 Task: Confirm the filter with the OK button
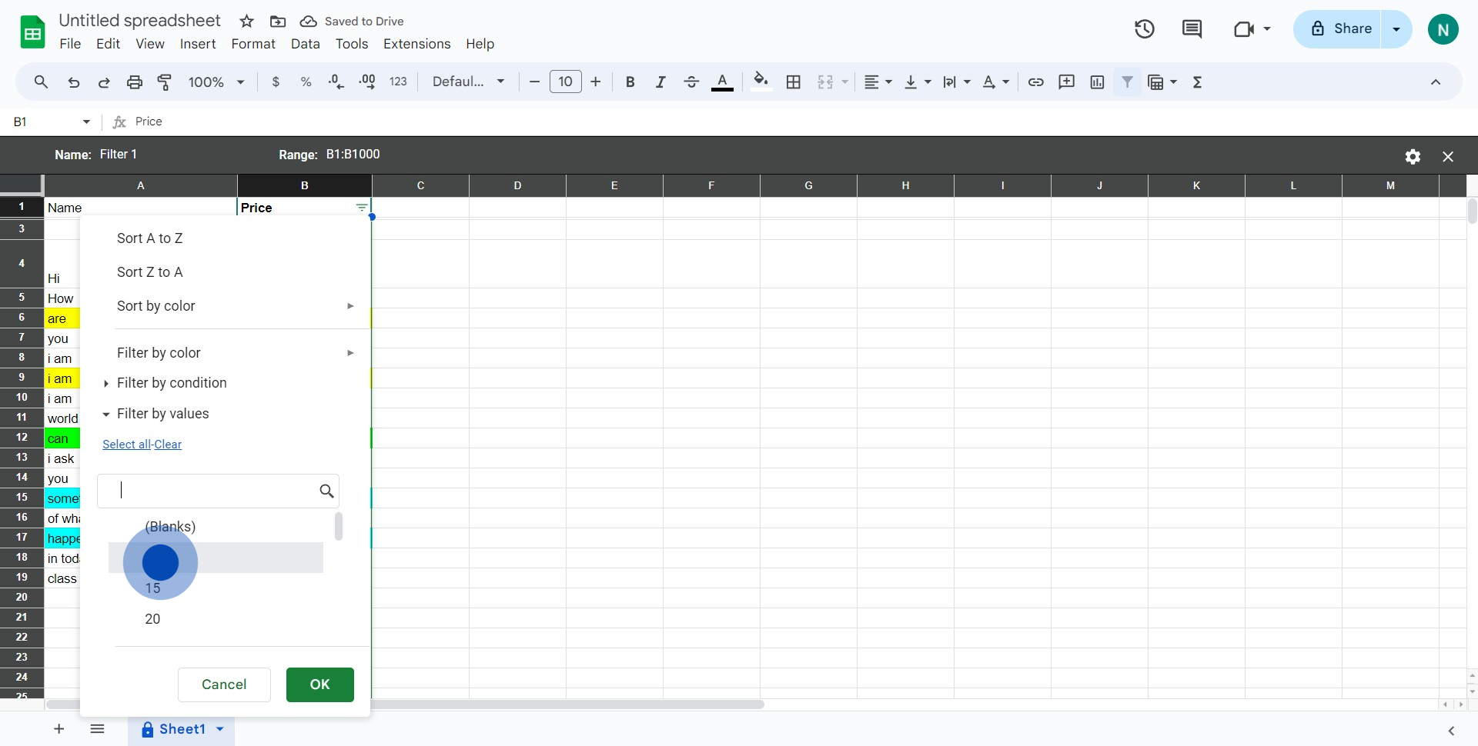coord(319,684)
